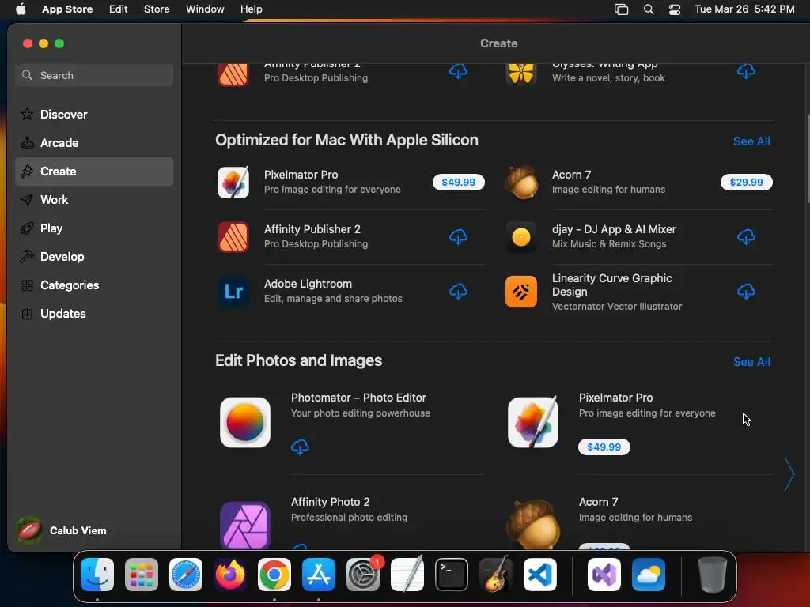The height and width of the screenshot is (607, 810).
Task: Open Categories in sidebar
Action: 94,285
